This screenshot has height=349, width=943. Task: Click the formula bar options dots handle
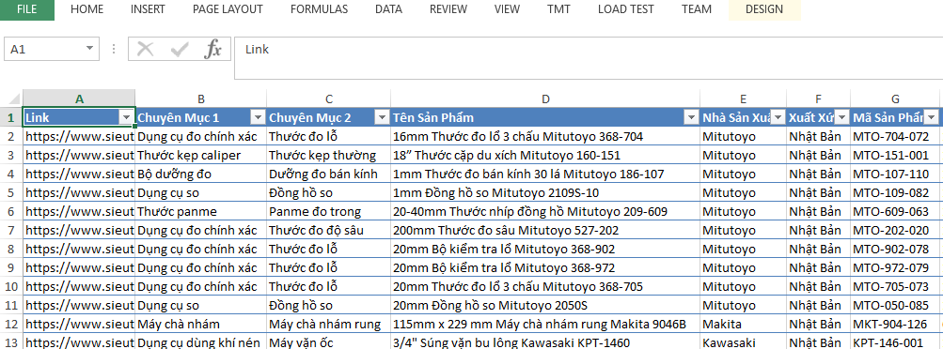point(114,49)
